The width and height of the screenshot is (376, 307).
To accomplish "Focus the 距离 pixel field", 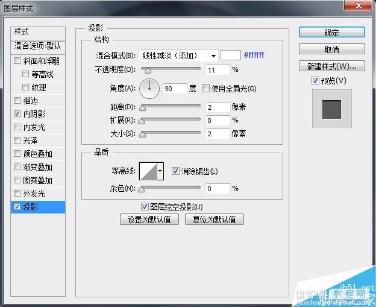I will [x=218, y=107].
